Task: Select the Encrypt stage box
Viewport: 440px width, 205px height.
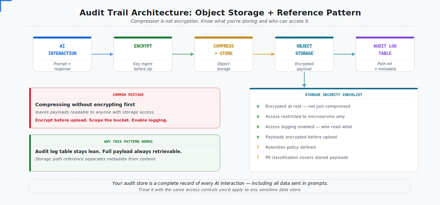Action: point(143,54)
